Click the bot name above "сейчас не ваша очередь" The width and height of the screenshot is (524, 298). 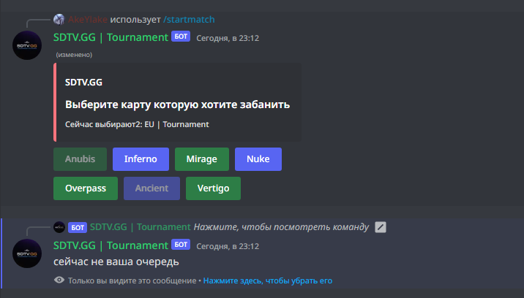coord(111,245)
